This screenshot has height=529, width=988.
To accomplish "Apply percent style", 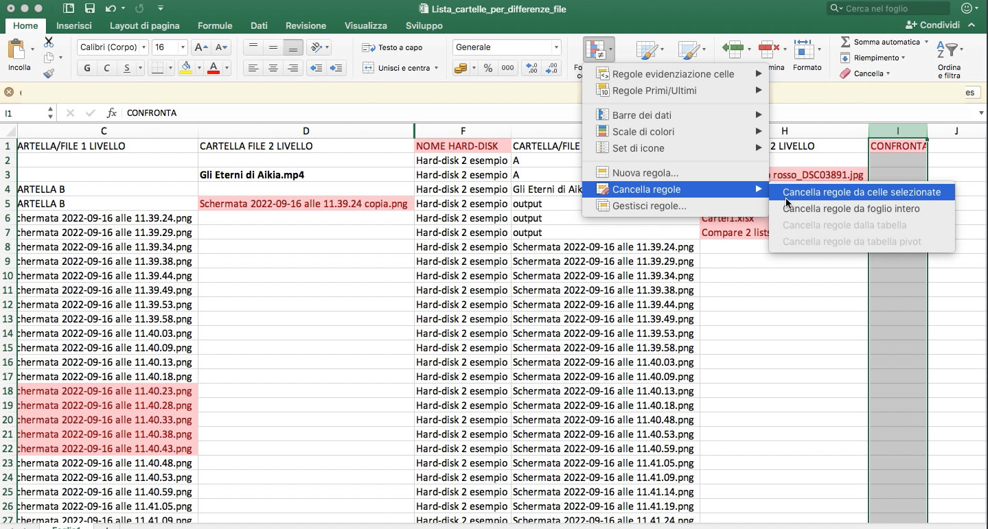I will (488, 68).
